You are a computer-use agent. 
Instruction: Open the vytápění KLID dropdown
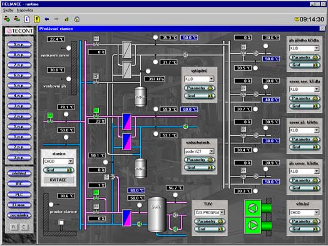212,79
